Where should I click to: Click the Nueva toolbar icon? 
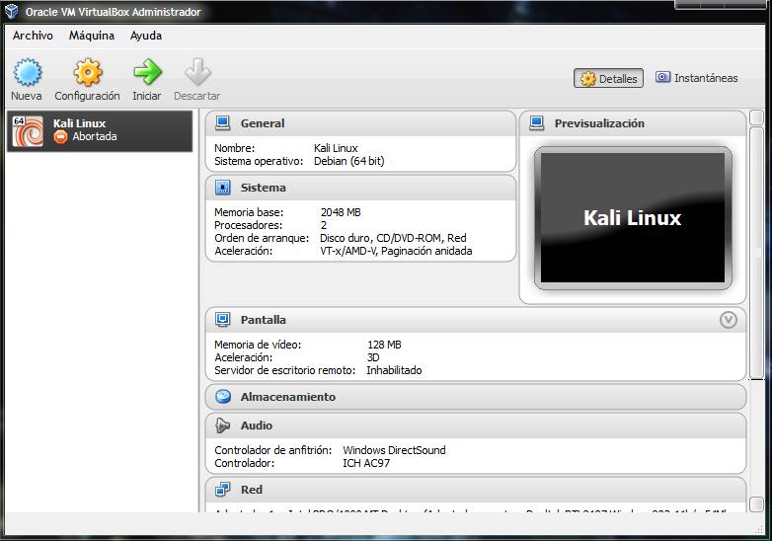coord(27,73)
